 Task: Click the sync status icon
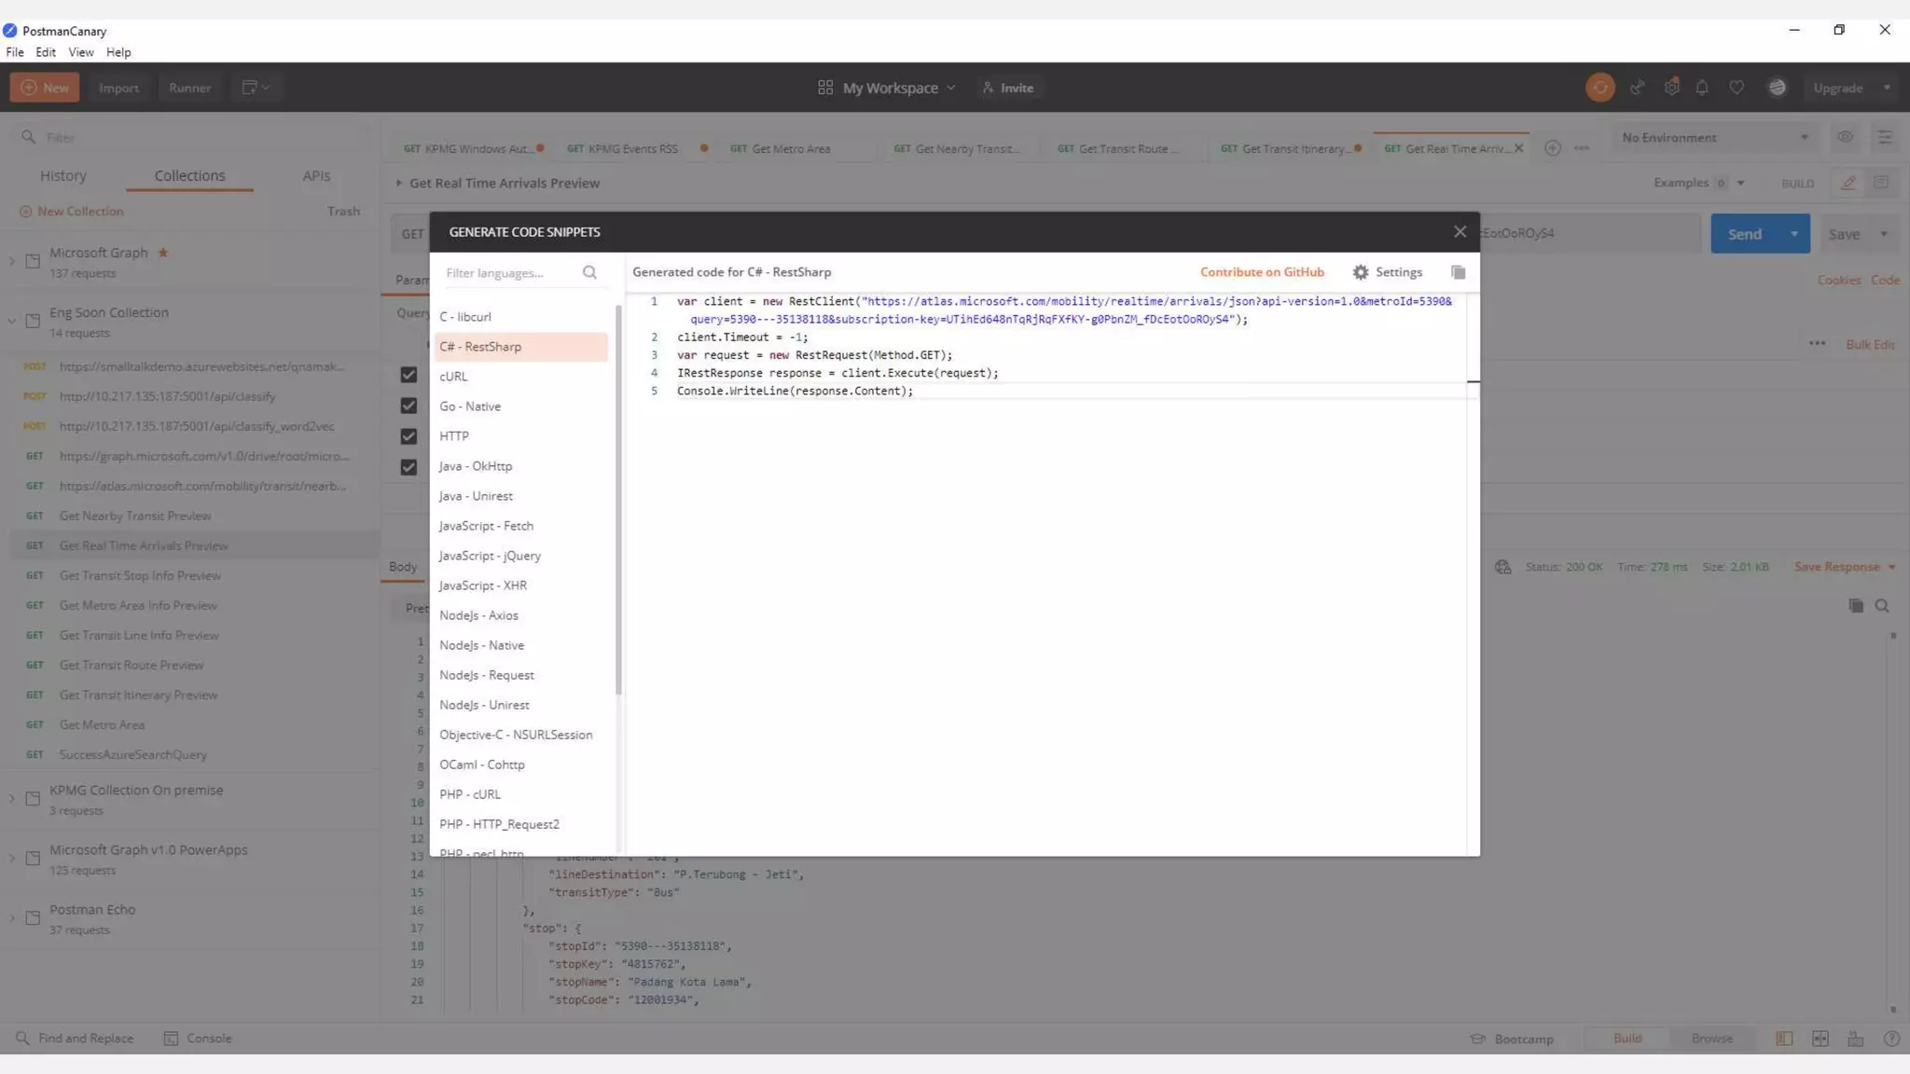coord(1599,88)
